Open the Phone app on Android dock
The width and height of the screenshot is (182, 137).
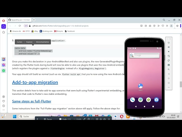coord(133,100)
